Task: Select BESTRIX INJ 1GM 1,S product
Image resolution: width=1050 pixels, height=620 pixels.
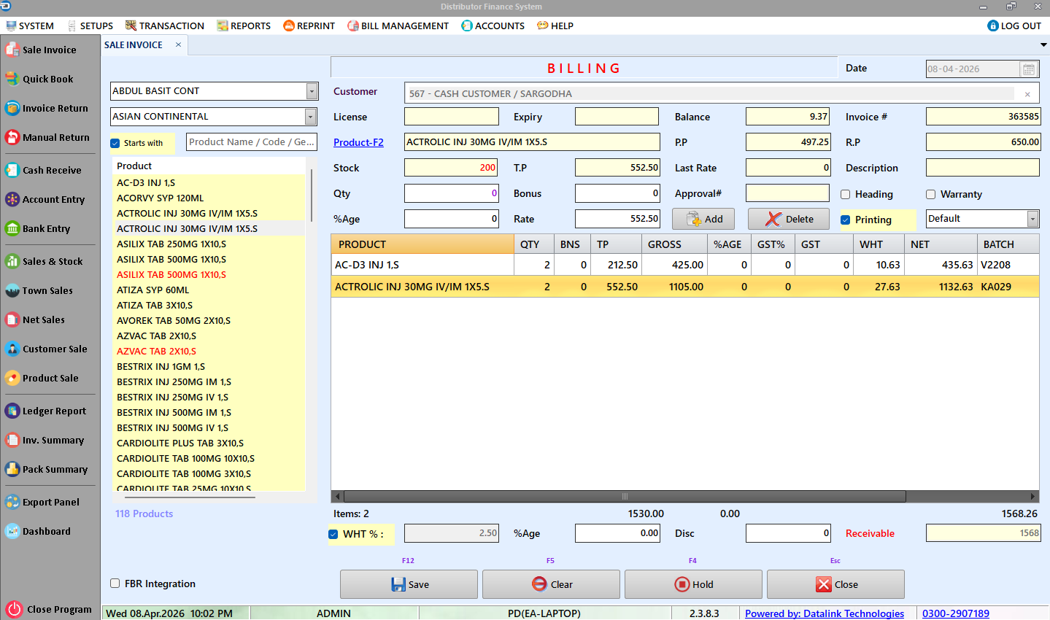Action: click(x=210, y=366)
